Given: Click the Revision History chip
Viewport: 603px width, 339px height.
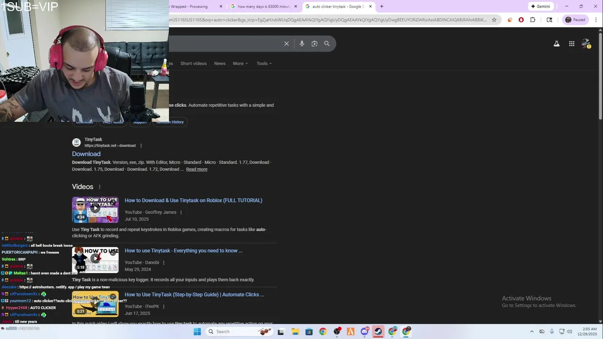Looking at the screenshot, I should pos(170,122).
